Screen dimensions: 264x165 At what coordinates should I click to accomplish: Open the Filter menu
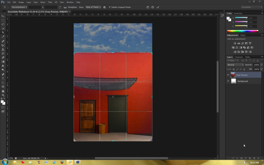(x=50, y=2)
